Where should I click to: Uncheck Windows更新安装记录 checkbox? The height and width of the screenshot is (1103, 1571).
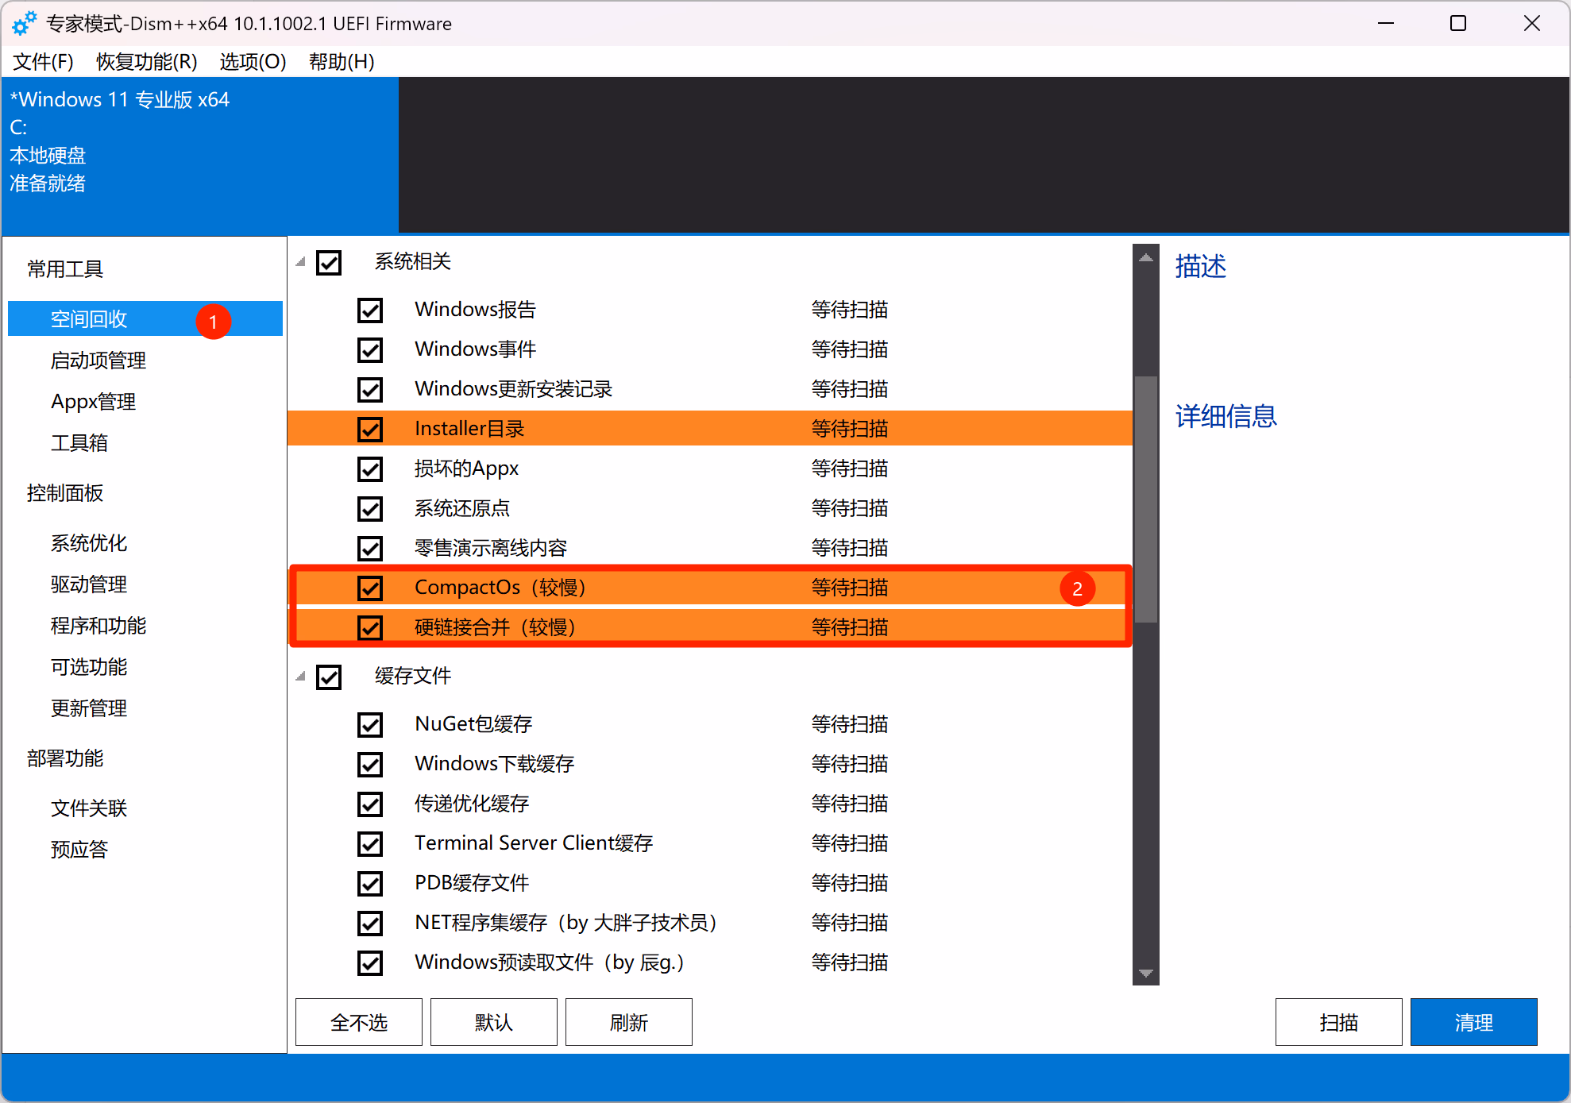pyautogui.click(x=370, y=390)
